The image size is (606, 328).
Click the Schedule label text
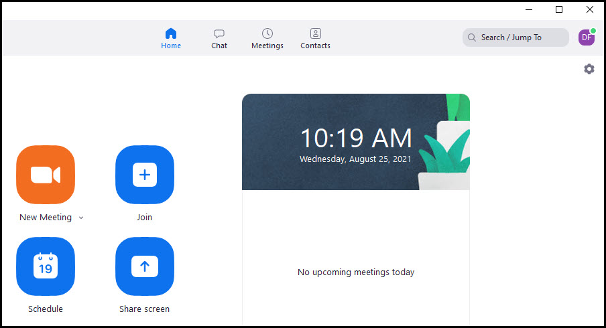tap(46, 309)
